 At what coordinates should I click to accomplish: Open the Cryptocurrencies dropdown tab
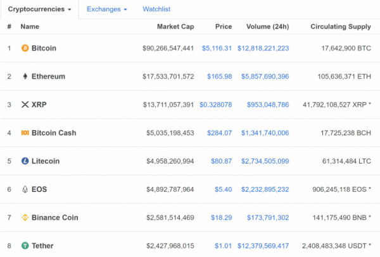pos(39,9)
